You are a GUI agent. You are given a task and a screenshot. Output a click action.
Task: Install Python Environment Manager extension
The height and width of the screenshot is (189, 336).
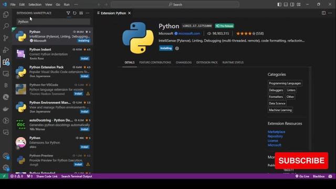coord(85,112)
